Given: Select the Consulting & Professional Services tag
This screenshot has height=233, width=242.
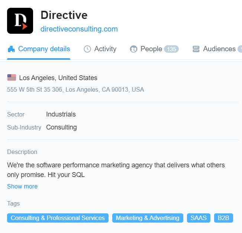Looking at the screenshot, I should coord(58,218).
